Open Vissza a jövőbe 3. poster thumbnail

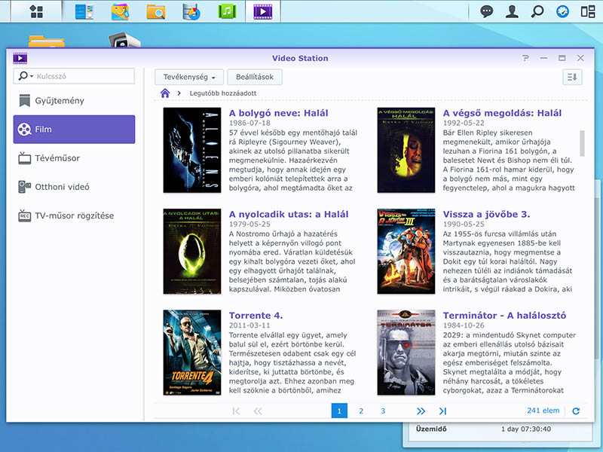(x=406, y=251)
